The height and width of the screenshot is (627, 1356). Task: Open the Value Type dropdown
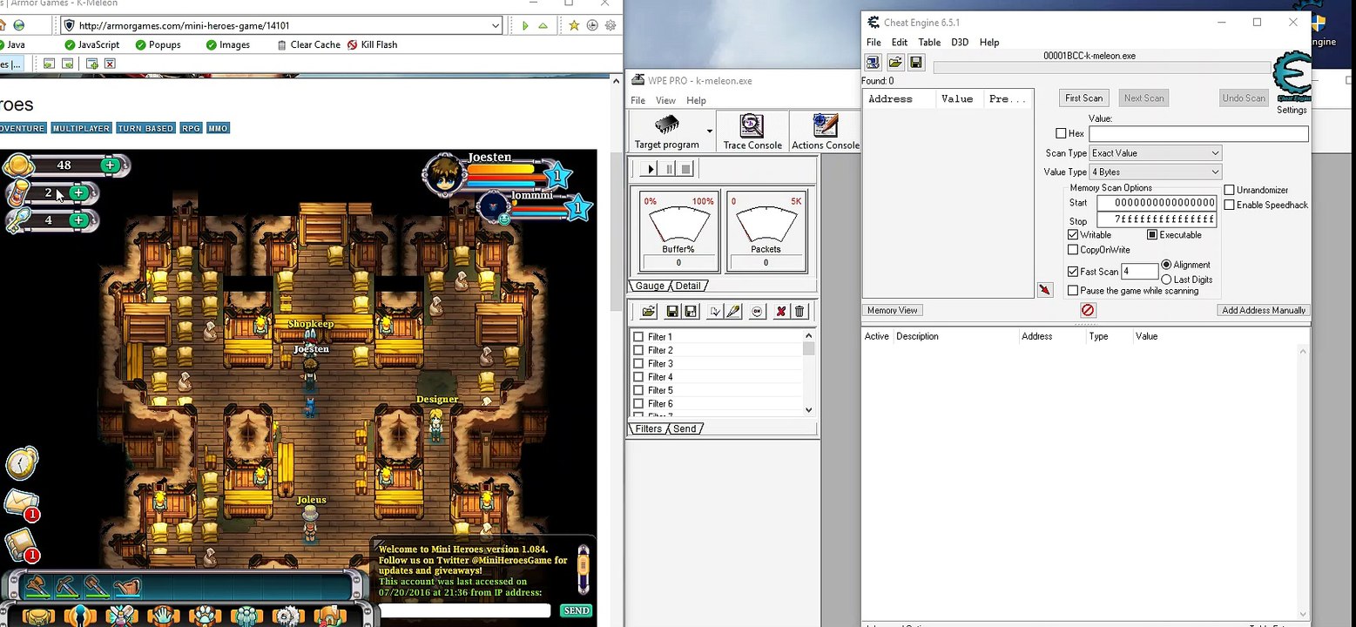coord(1155,172)
